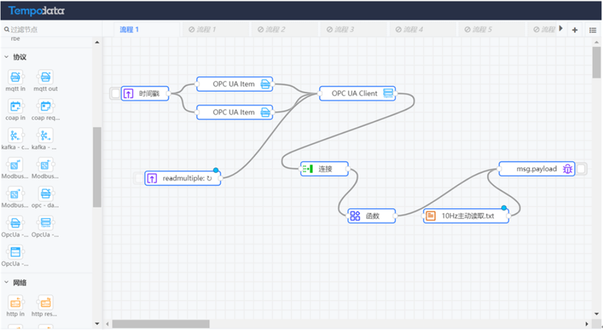The width and height of the screenshot is (603, 330).
Task: Click the http in node icon
Action: tap(15, 303)
